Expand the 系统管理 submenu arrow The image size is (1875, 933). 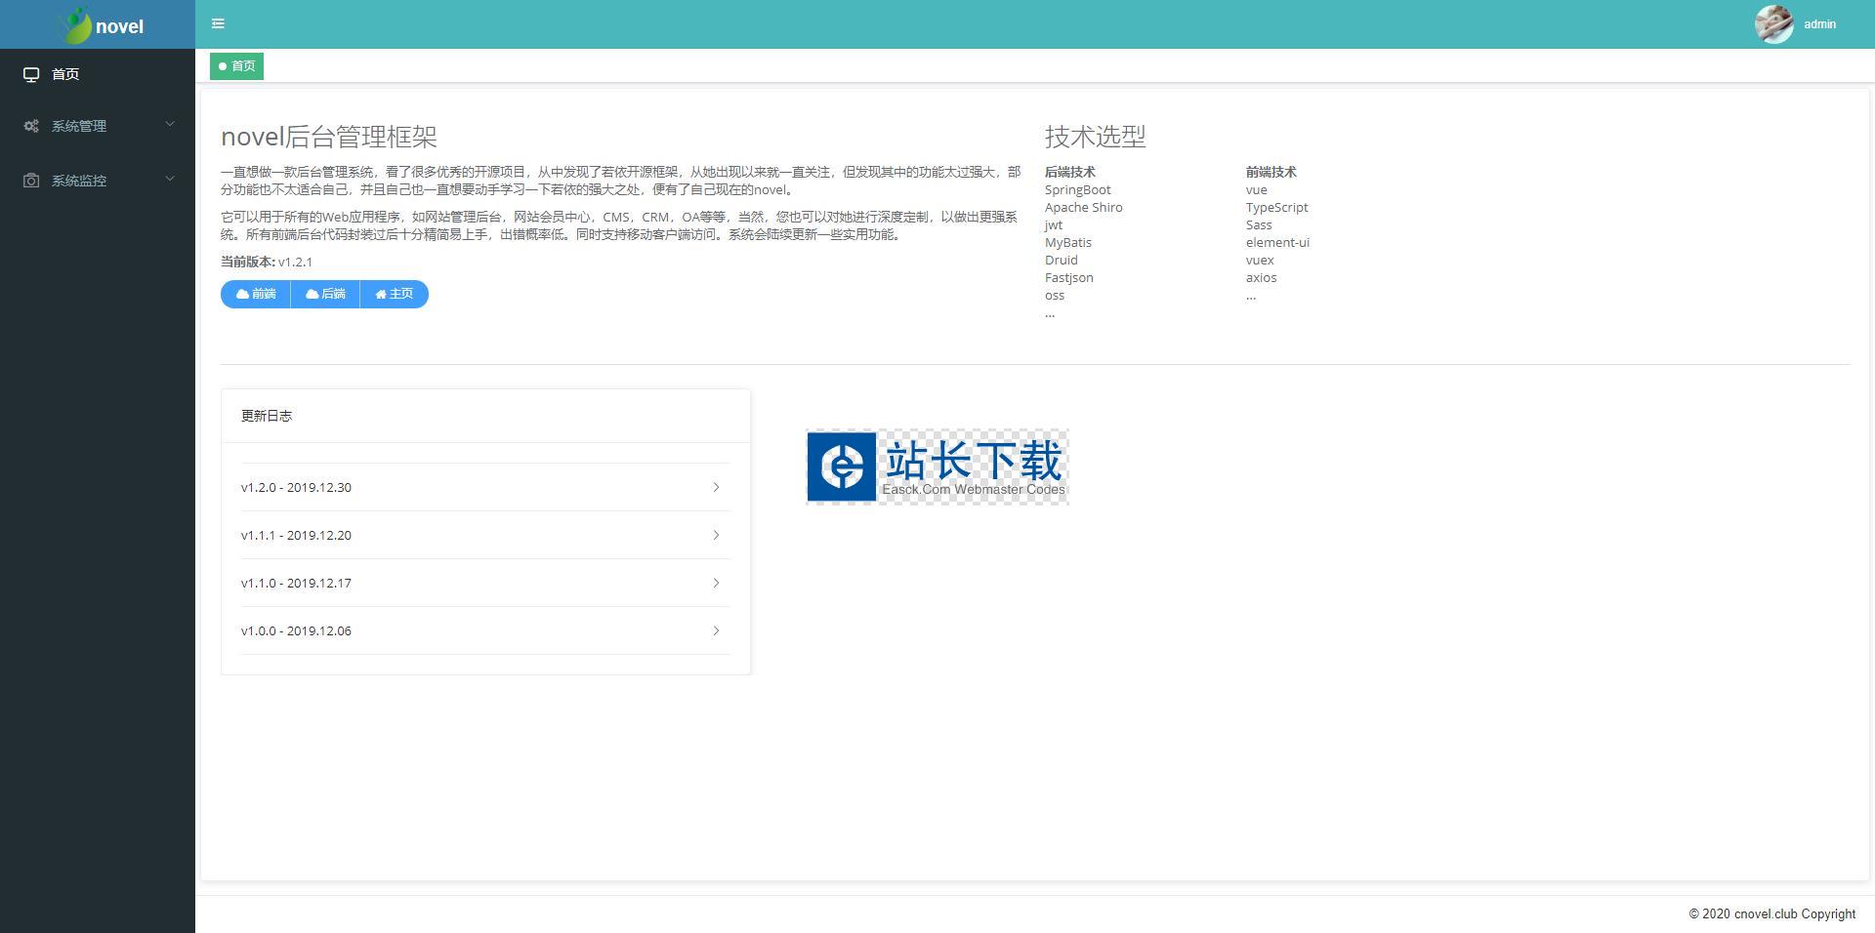[170, 124]
